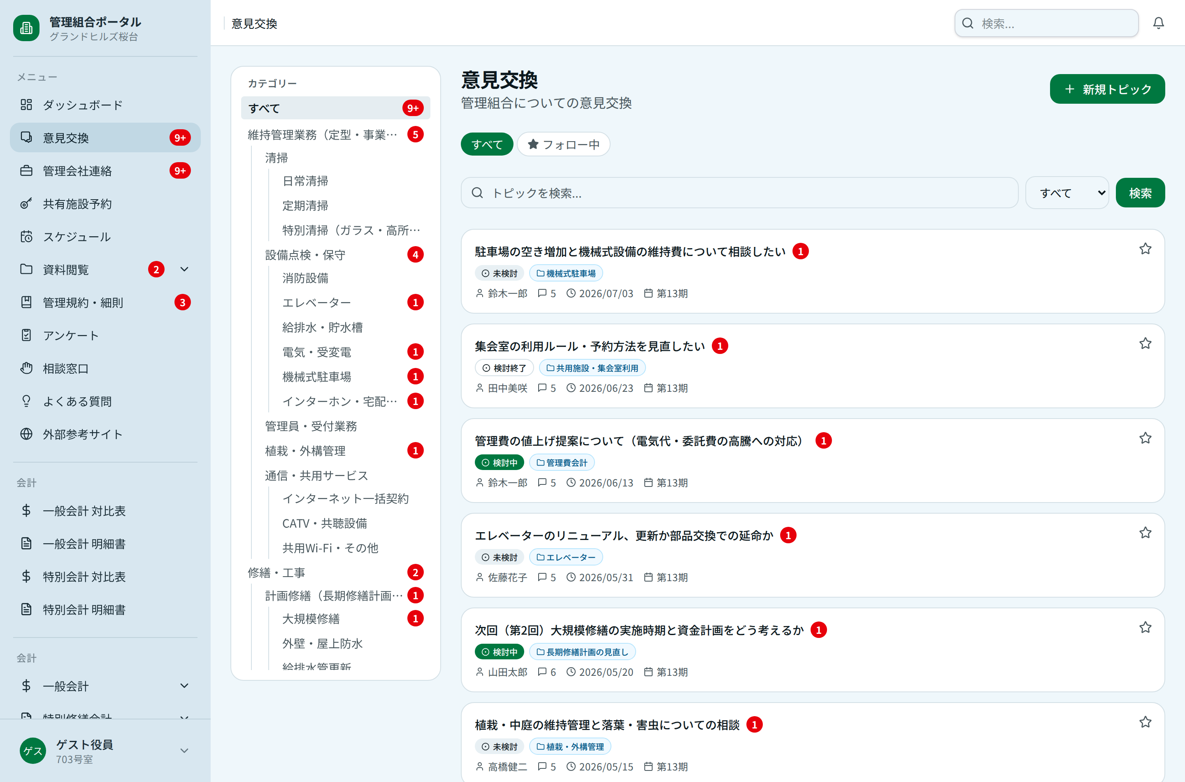Click the 一般会計 対比表 dollar icon
Image resolution: width=1185 pixels, height=782 pixels.
pos(26,510)
